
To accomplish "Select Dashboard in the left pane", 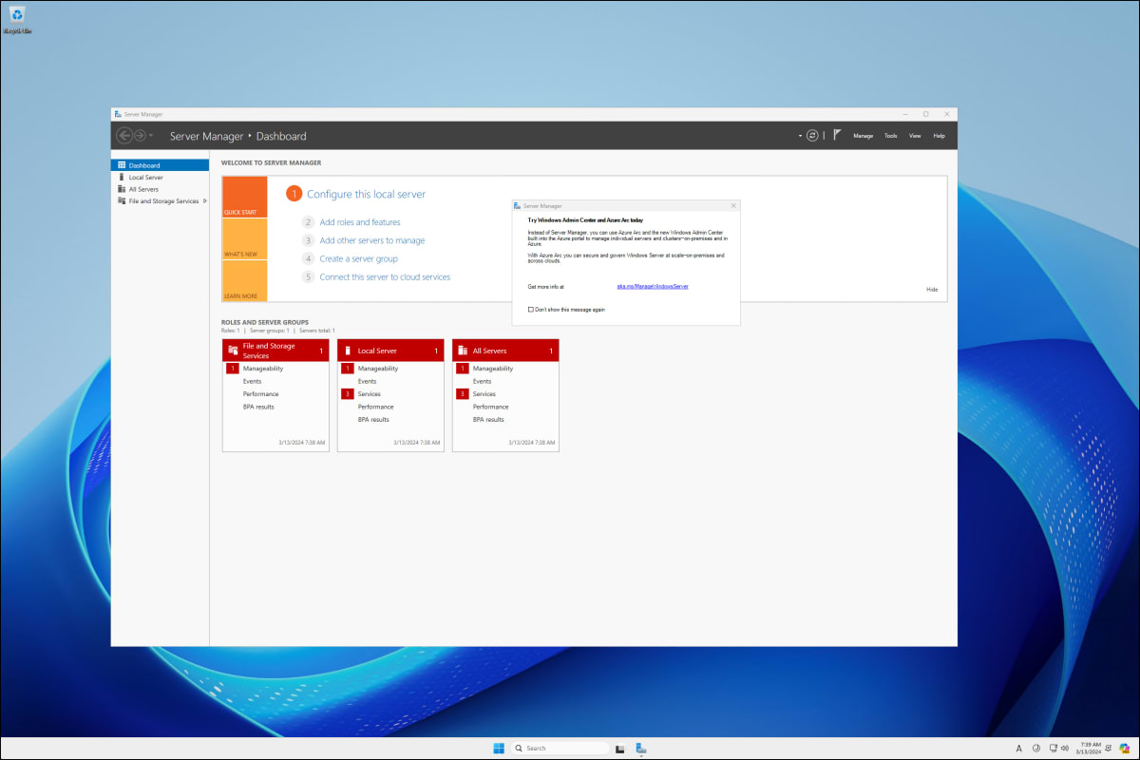I will [160, 165].
